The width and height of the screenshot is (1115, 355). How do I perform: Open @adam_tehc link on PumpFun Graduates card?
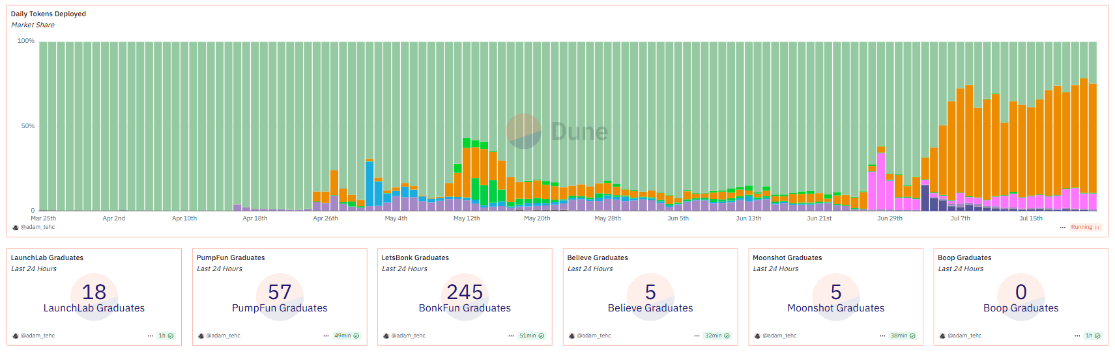pyautogui.click(x=224, y=336)
